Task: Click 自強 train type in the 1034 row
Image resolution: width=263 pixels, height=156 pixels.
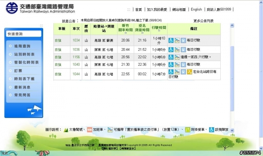Action: (58, 40)
